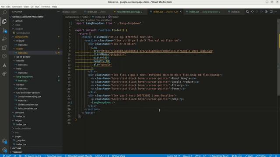Image resolution: width=280 pixels, height=157 pixels.
Task: Click Go Live in status bar
Action: click(x=237, y=156)
